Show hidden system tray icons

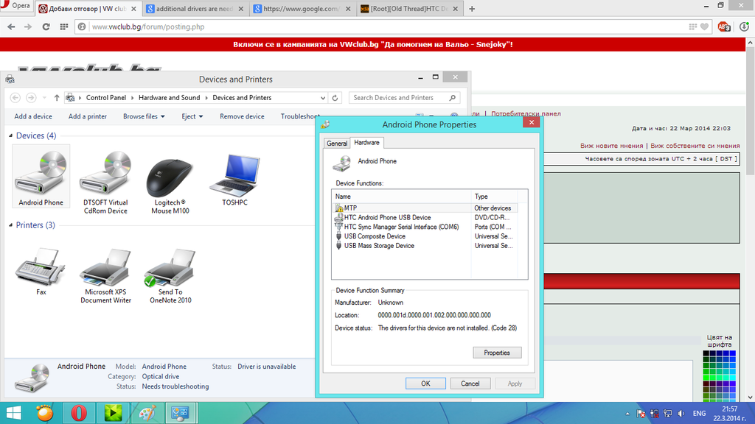click(627, 414)
